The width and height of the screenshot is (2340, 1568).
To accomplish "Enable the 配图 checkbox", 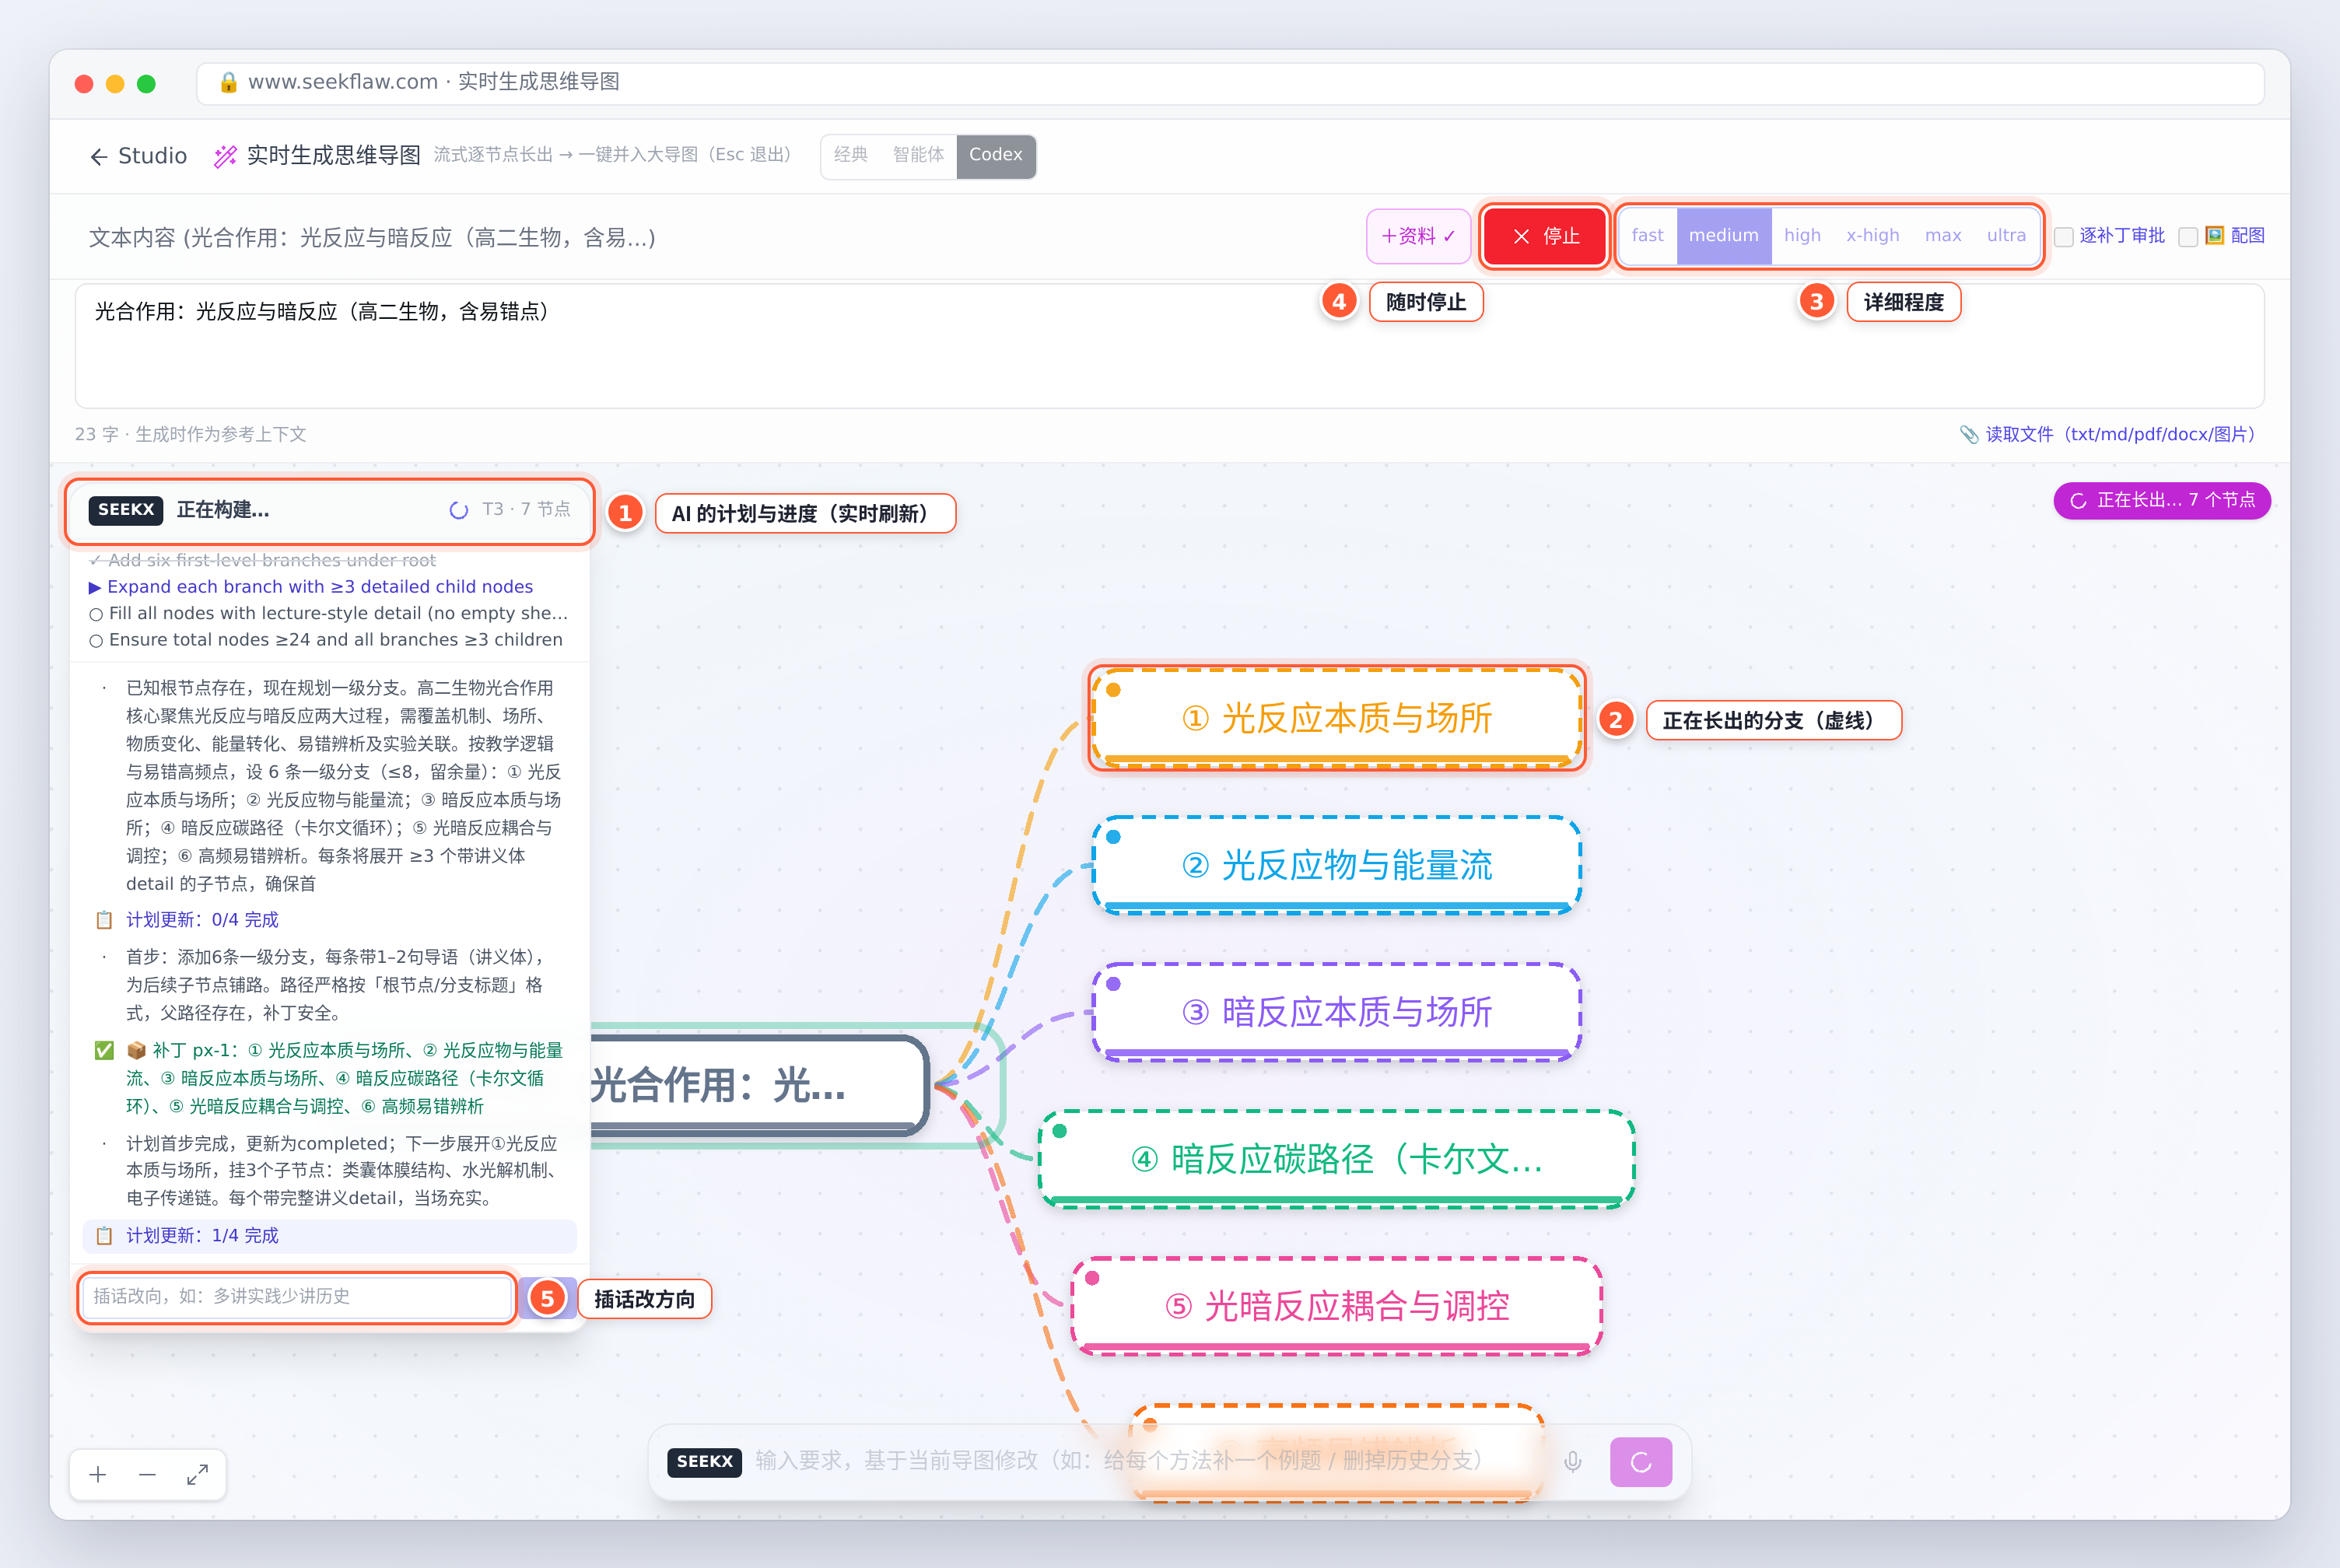I will (x=2188, y=237).
